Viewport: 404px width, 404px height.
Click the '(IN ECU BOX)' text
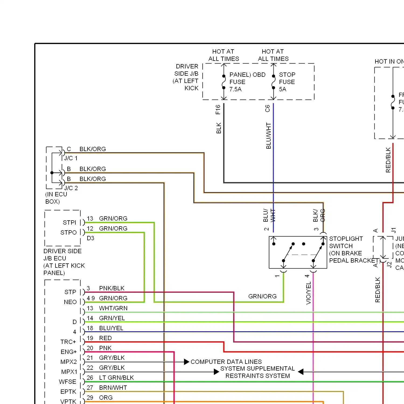tap(56, 198)
